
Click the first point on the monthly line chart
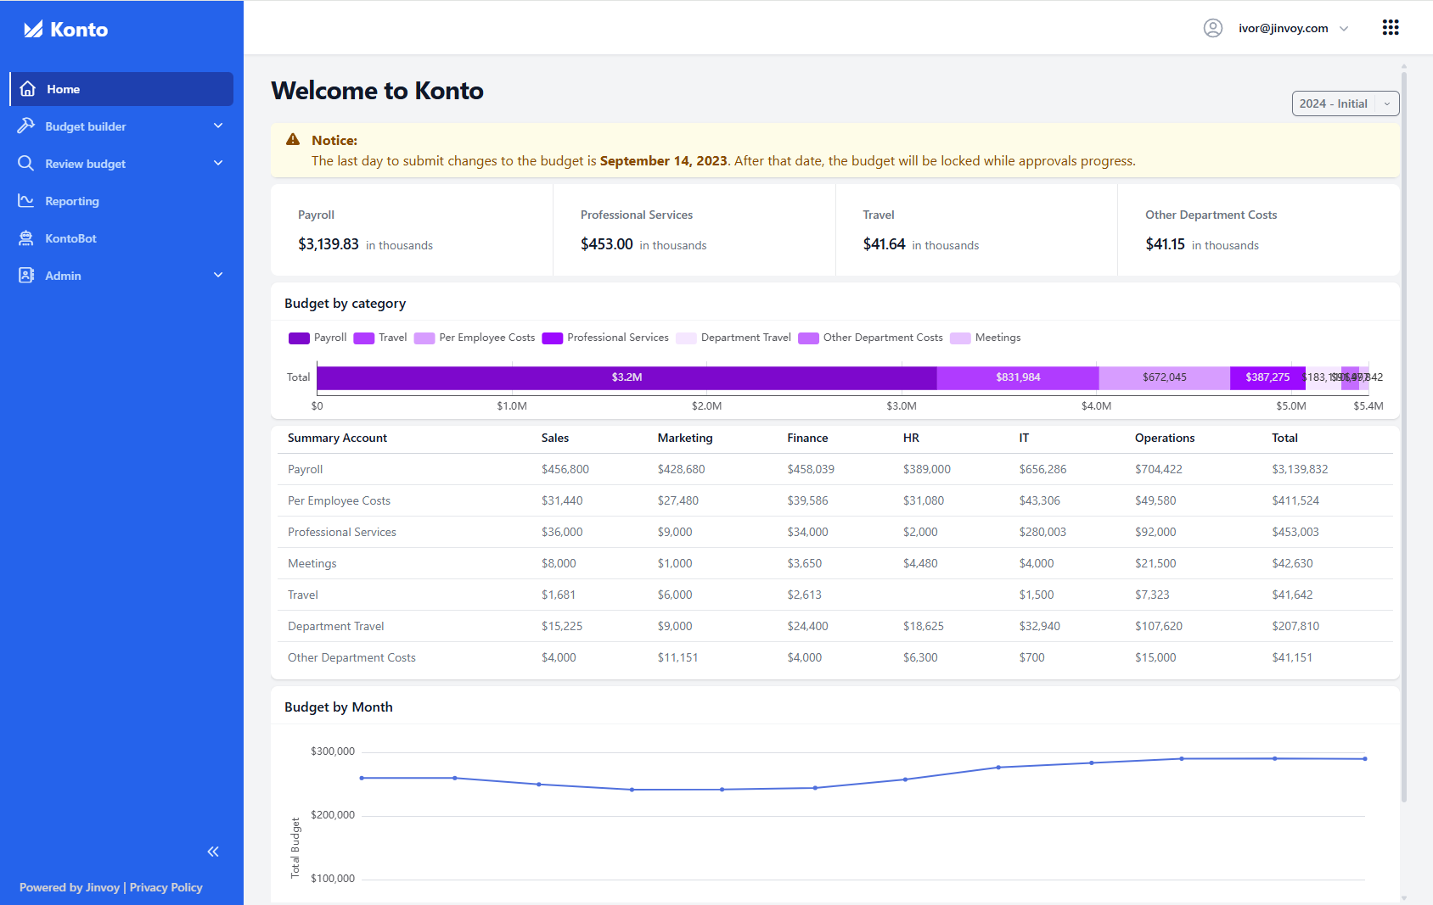362,778
